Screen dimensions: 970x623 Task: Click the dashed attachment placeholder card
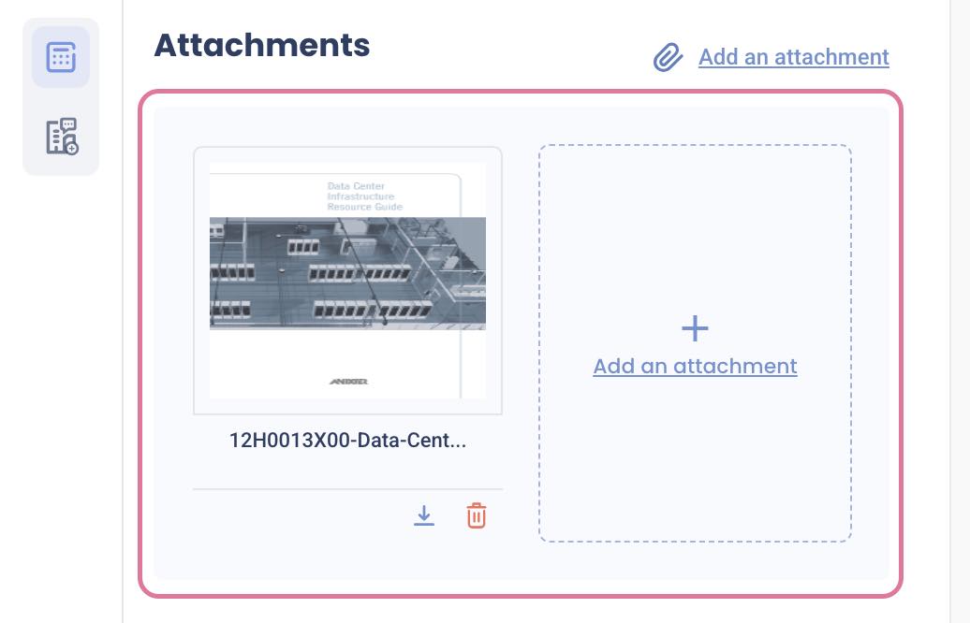point(695,343)
